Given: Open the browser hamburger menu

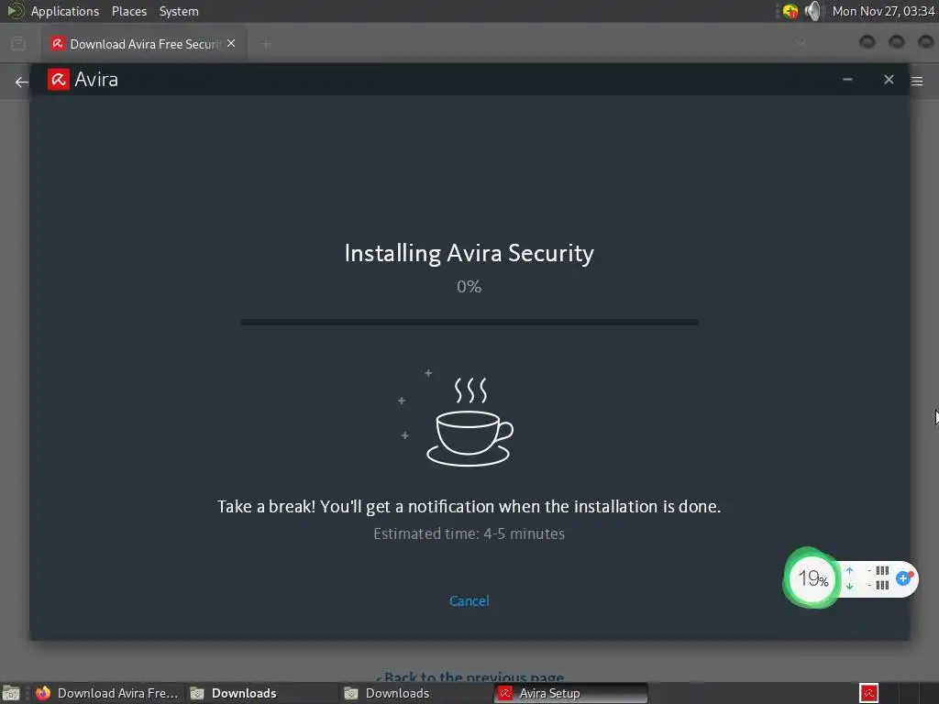Looking at the screenshot, I should point(917,81).
